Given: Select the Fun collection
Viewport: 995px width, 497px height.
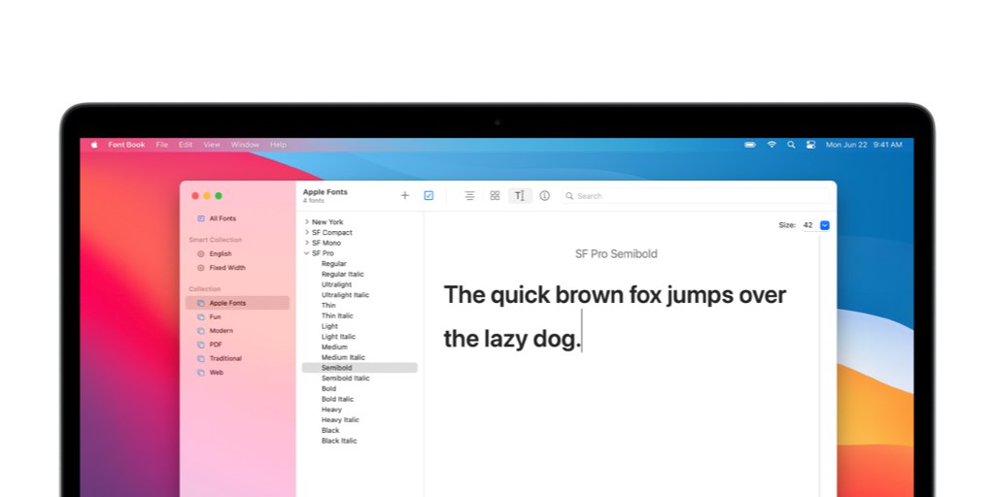Looking at the screenshot, I should 215,316.
